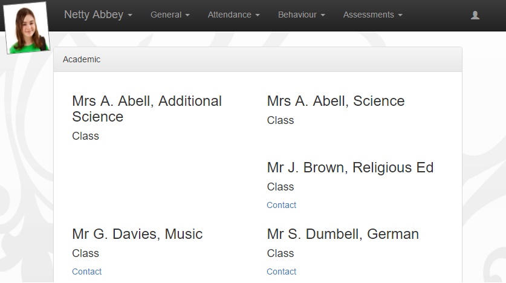This screenshot has height=283, width=506.
Task: Click Contact link for Mr J. Brown
Action: point(281,205)
